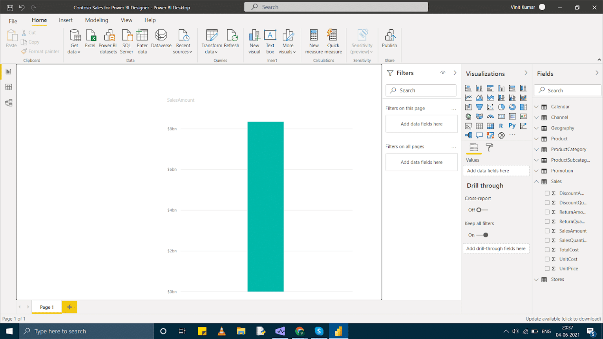
Task: Collapse the Sales table in Fields
Action: click(537, 181)
